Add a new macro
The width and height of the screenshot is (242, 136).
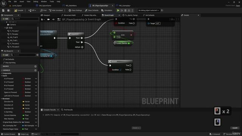35,66
